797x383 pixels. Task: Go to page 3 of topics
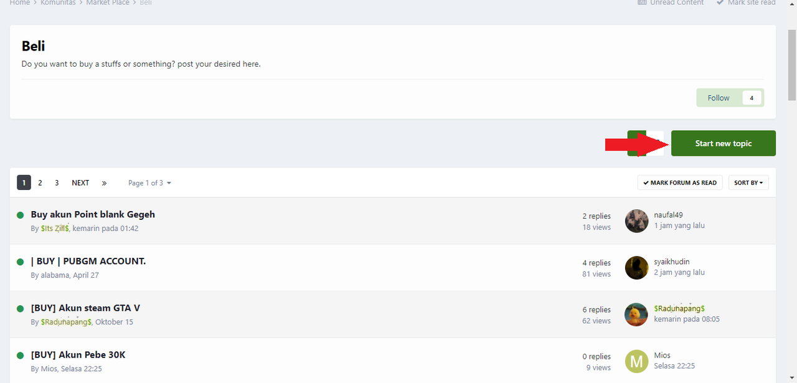(57, 183)
